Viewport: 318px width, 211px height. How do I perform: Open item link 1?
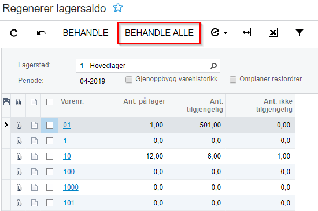[65, 141]
